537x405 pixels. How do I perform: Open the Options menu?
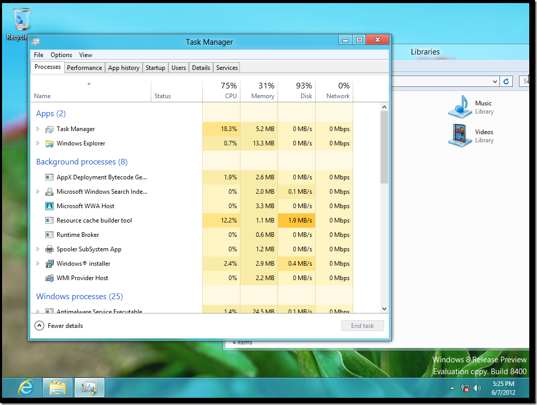point(61,55)
